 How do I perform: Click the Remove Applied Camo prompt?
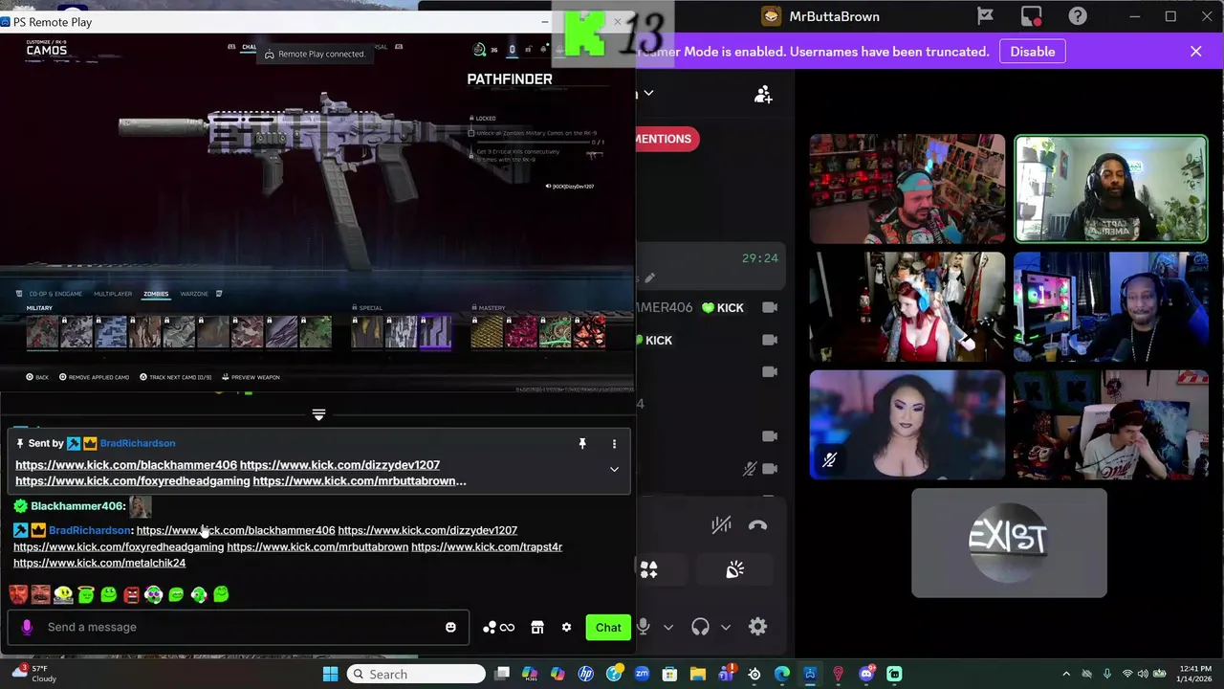(x=95, y=377)
